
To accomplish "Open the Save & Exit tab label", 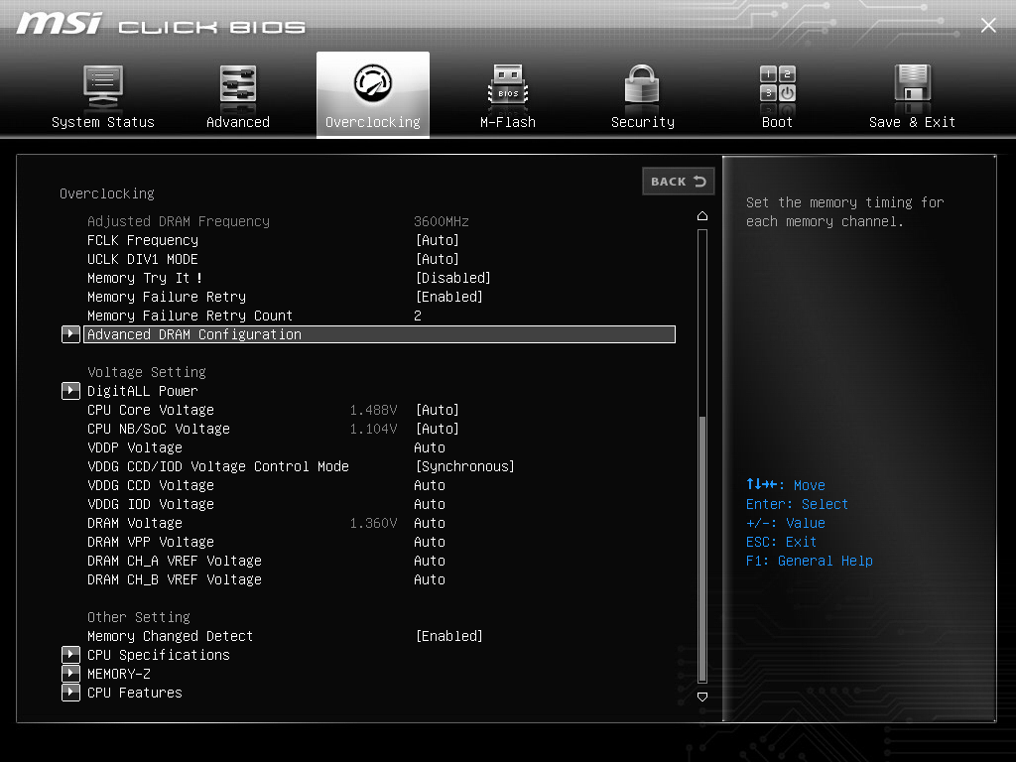I will pos(913,122).
